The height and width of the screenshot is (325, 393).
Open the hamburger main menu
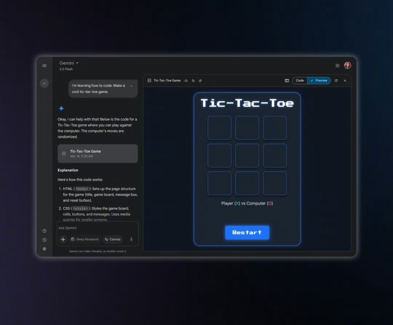44,66
